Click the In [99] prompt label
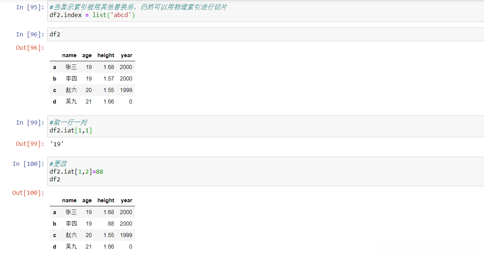The image size is (484, 256). click(x=30, y=123)
